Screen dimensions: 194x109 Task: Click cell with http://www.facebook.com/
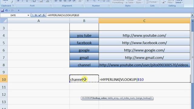coord(145,42)
